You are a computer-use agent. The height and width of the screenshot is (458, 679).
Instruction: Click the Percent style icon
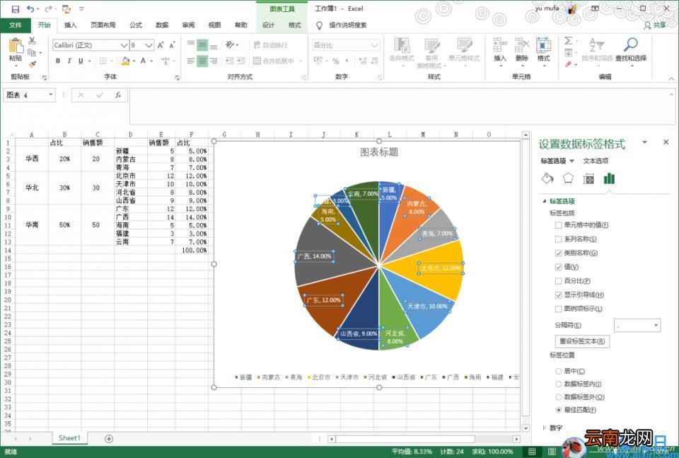(x=335, y=61)
